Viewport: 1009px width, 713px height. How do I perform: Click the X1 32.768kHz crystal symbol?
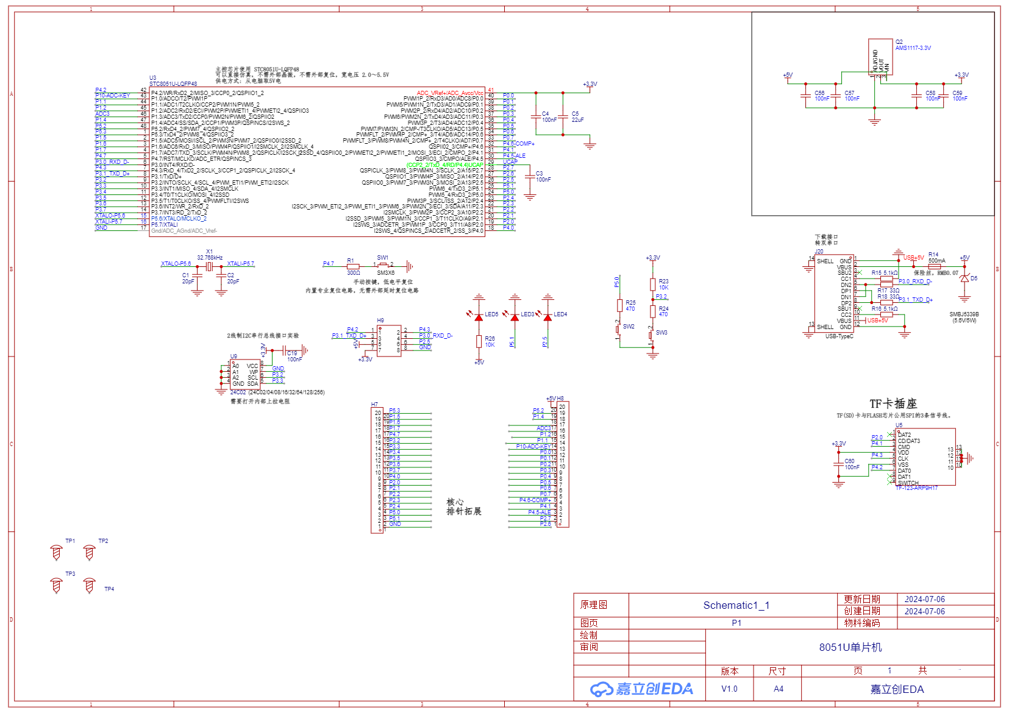pos(209,266)
